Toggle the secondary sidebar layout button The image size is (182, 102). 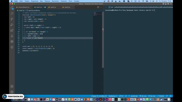168,4
